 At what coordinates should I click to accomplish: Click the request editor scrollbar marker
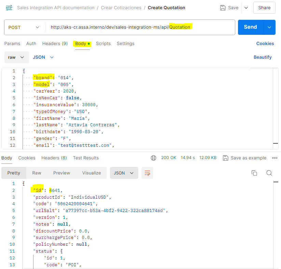pyautogui.click(x=276, y=143)
